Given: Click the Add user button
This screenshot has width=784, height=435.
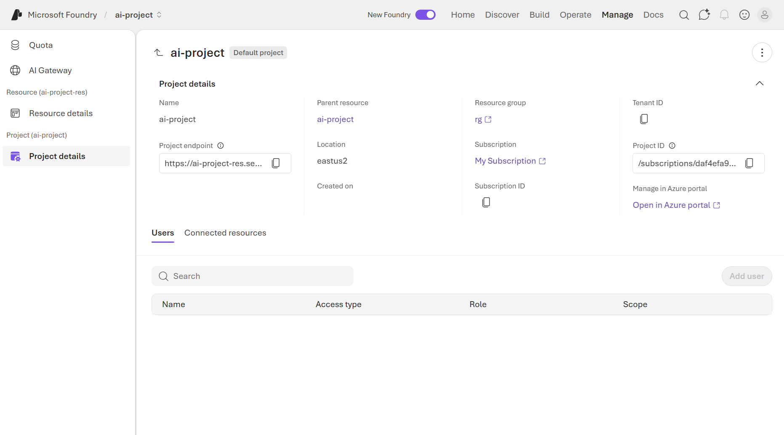Looking at the screenshot, I should (x=747, y=276).
